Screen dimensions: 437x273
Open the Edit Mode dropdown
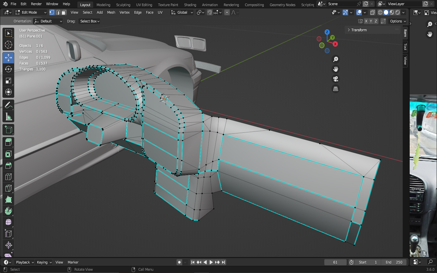click(31, 12)
